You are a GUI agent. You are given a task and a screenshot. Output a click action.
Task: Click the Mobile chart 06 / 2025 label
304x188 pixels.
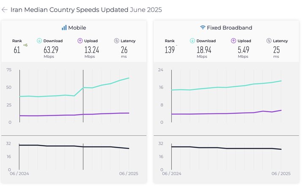(x=128, y=174)
